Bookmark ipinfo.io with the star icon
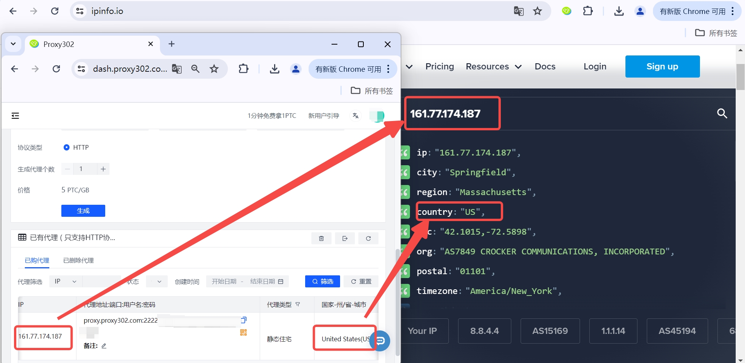The image size is (745, 363). pyautogui.click(x=537, y=11)
